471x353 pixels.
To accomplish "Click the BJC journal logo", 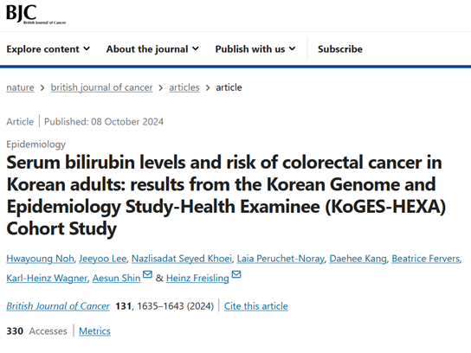I will pyautogui.click(x=36, y=14).
